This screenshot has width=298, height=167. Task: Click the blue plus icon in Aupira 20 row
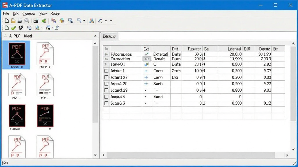[x=146, y=84]
